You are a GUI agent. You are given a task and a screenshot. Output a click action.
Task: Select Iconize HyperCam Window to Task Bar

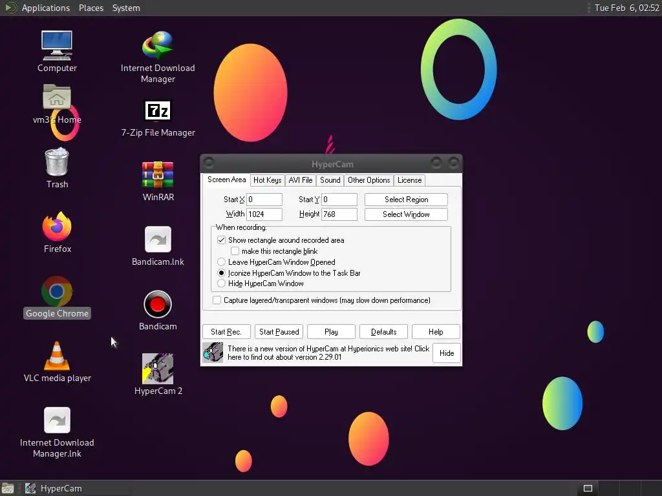coord(221,273)
